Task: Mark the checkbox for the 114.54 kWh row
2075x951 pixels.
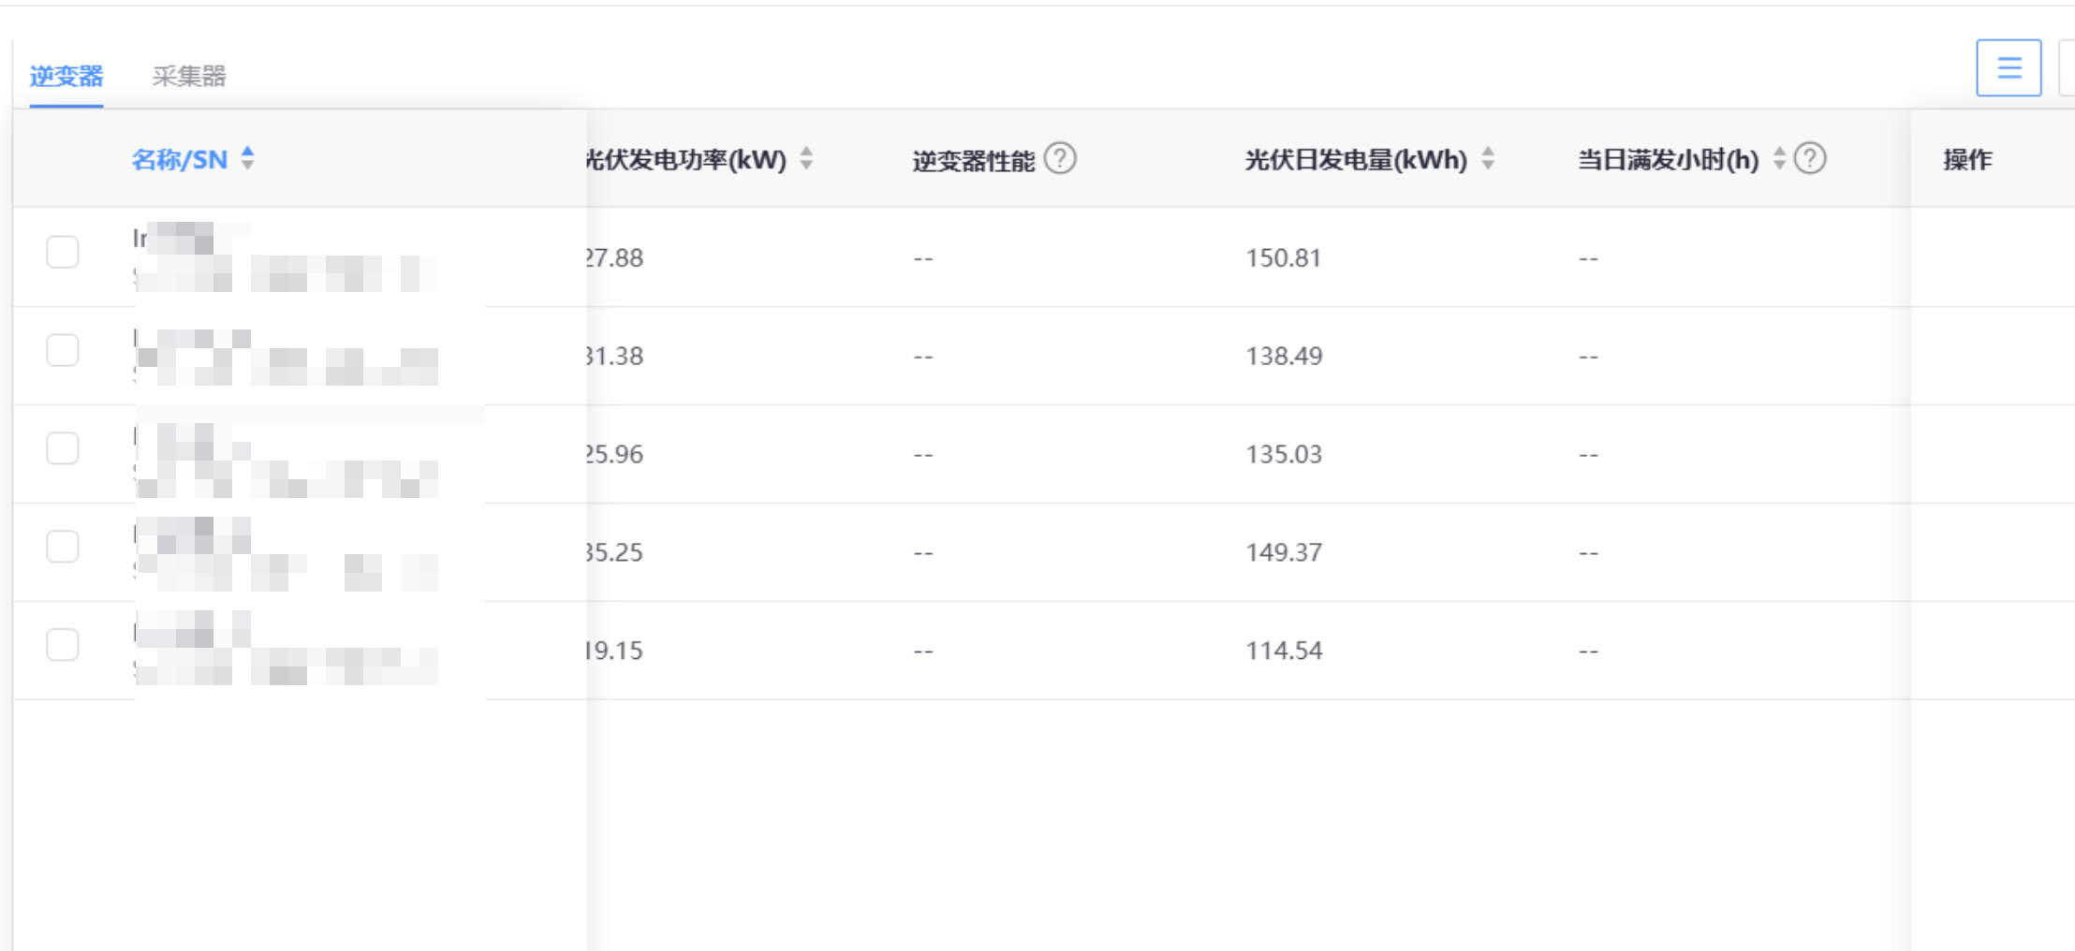Action: 63,645
